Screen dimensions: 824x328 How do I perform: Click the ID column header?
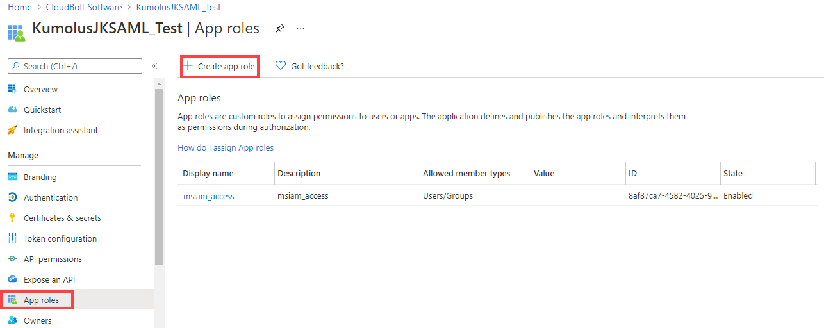633,173
